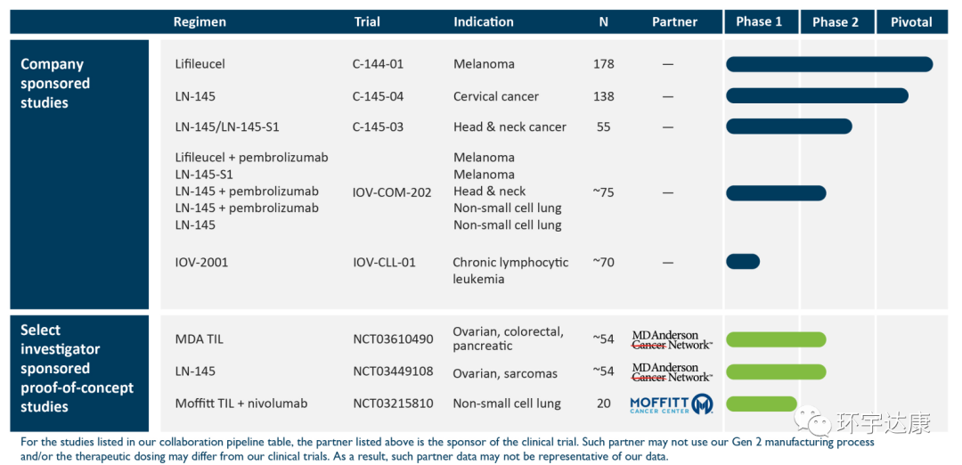Open the IOV-COM-202 trial ID
This screenshot has height=465, width=962.
pyautogui.click(x=392, y=192)
